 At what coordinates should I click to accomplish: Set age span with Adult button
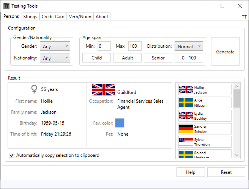pos(128,58)
